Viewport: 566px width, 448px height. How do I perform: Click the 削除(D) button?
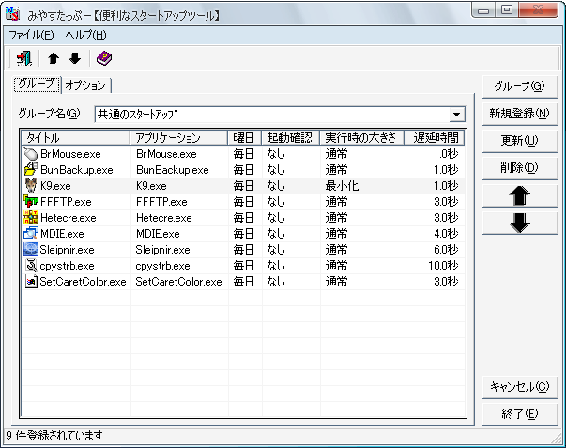(519, 167)
